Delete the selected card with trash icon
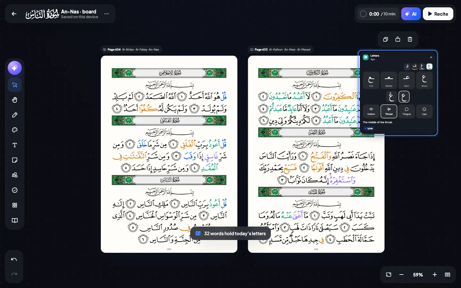The width and height of the screenshot is (461, 288). pyautogui.click(x=410, y=39)
